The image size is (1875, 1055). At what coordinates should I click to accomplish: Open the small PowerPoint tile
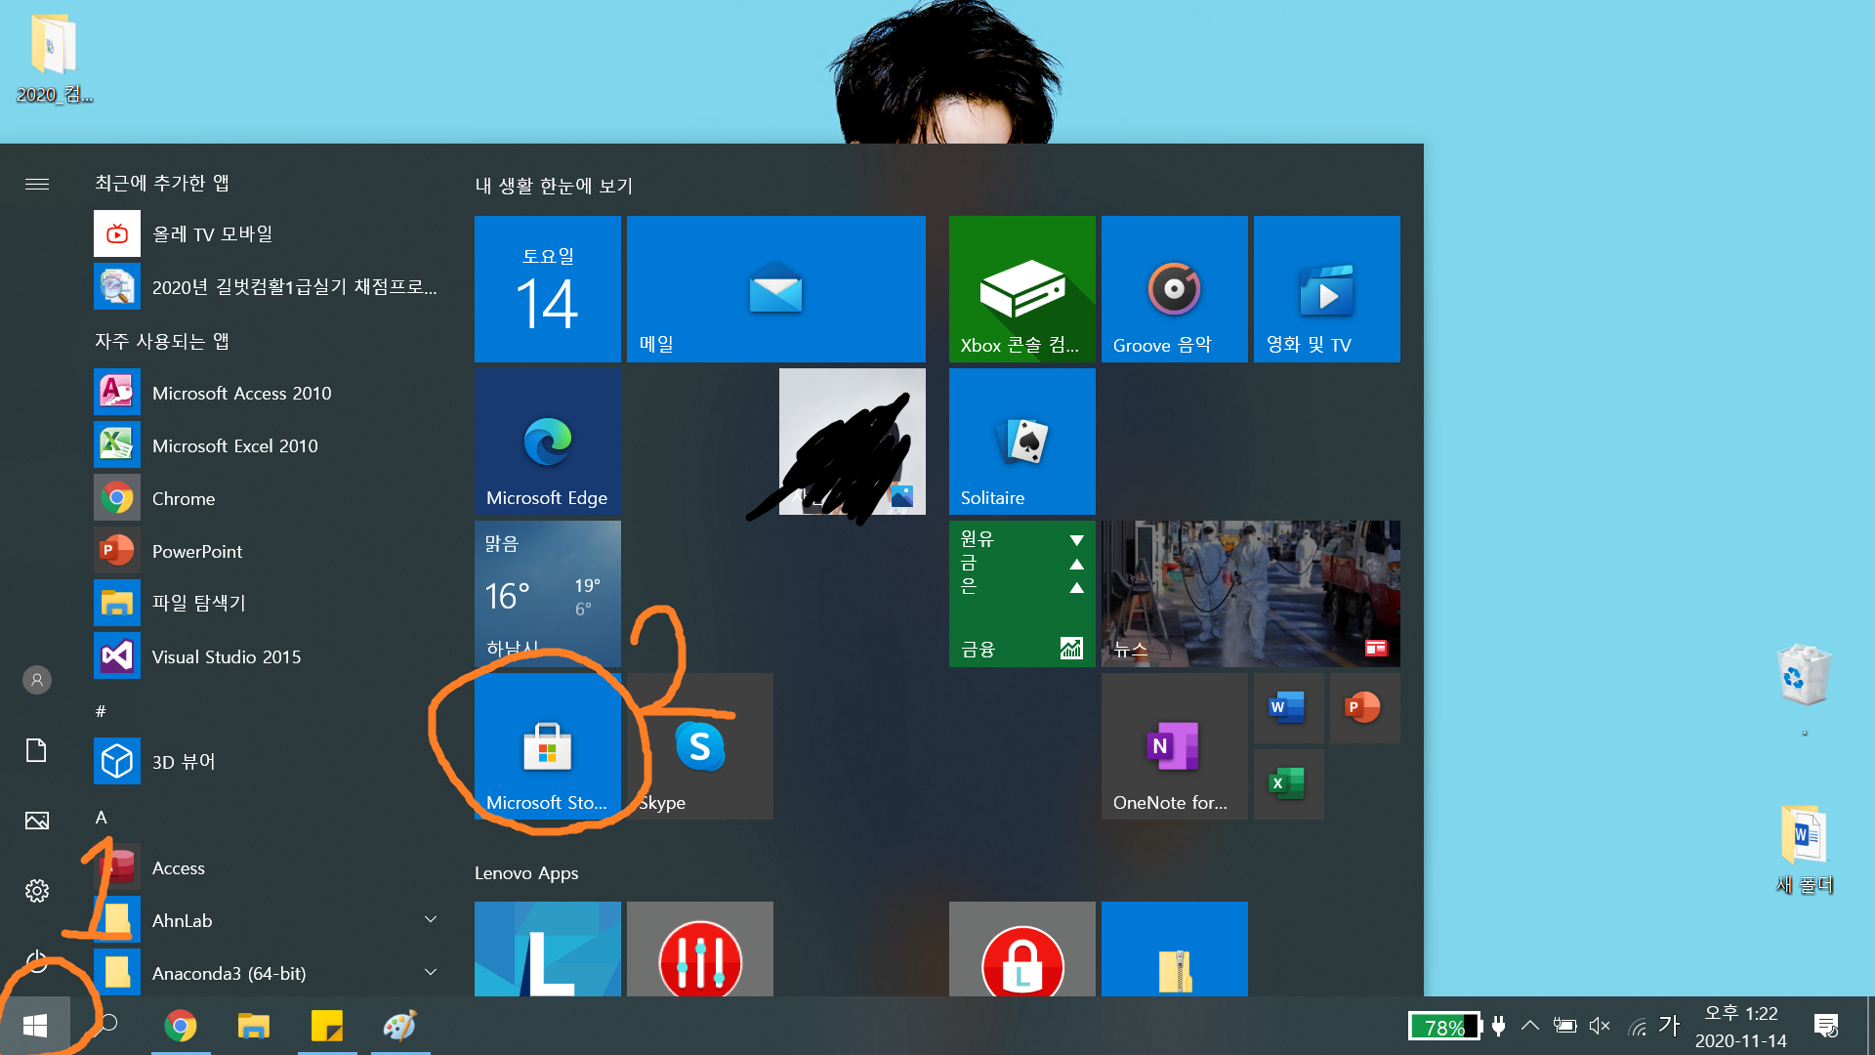coord(1365,708)
